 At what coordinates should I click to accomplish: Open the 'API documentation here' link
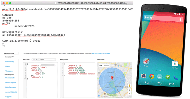101,53
